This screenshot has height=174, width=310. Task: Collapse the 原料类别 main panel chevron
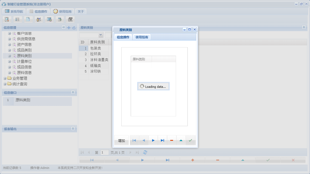point(304,27)
